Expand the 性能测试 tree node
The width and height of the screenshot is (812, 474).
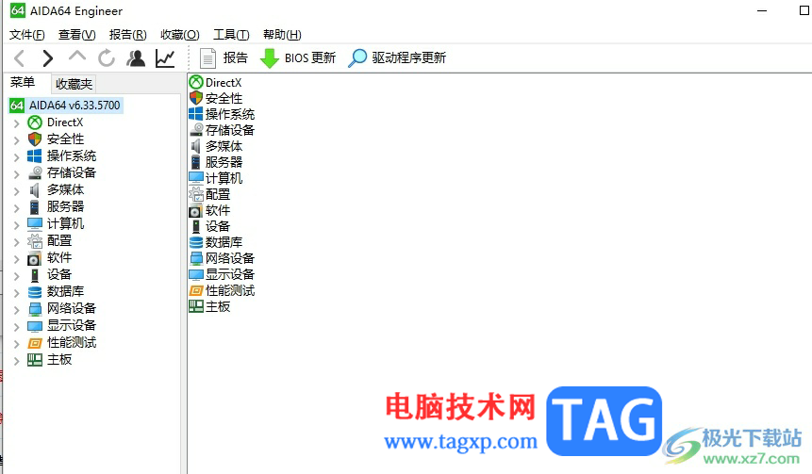(17, 344)
